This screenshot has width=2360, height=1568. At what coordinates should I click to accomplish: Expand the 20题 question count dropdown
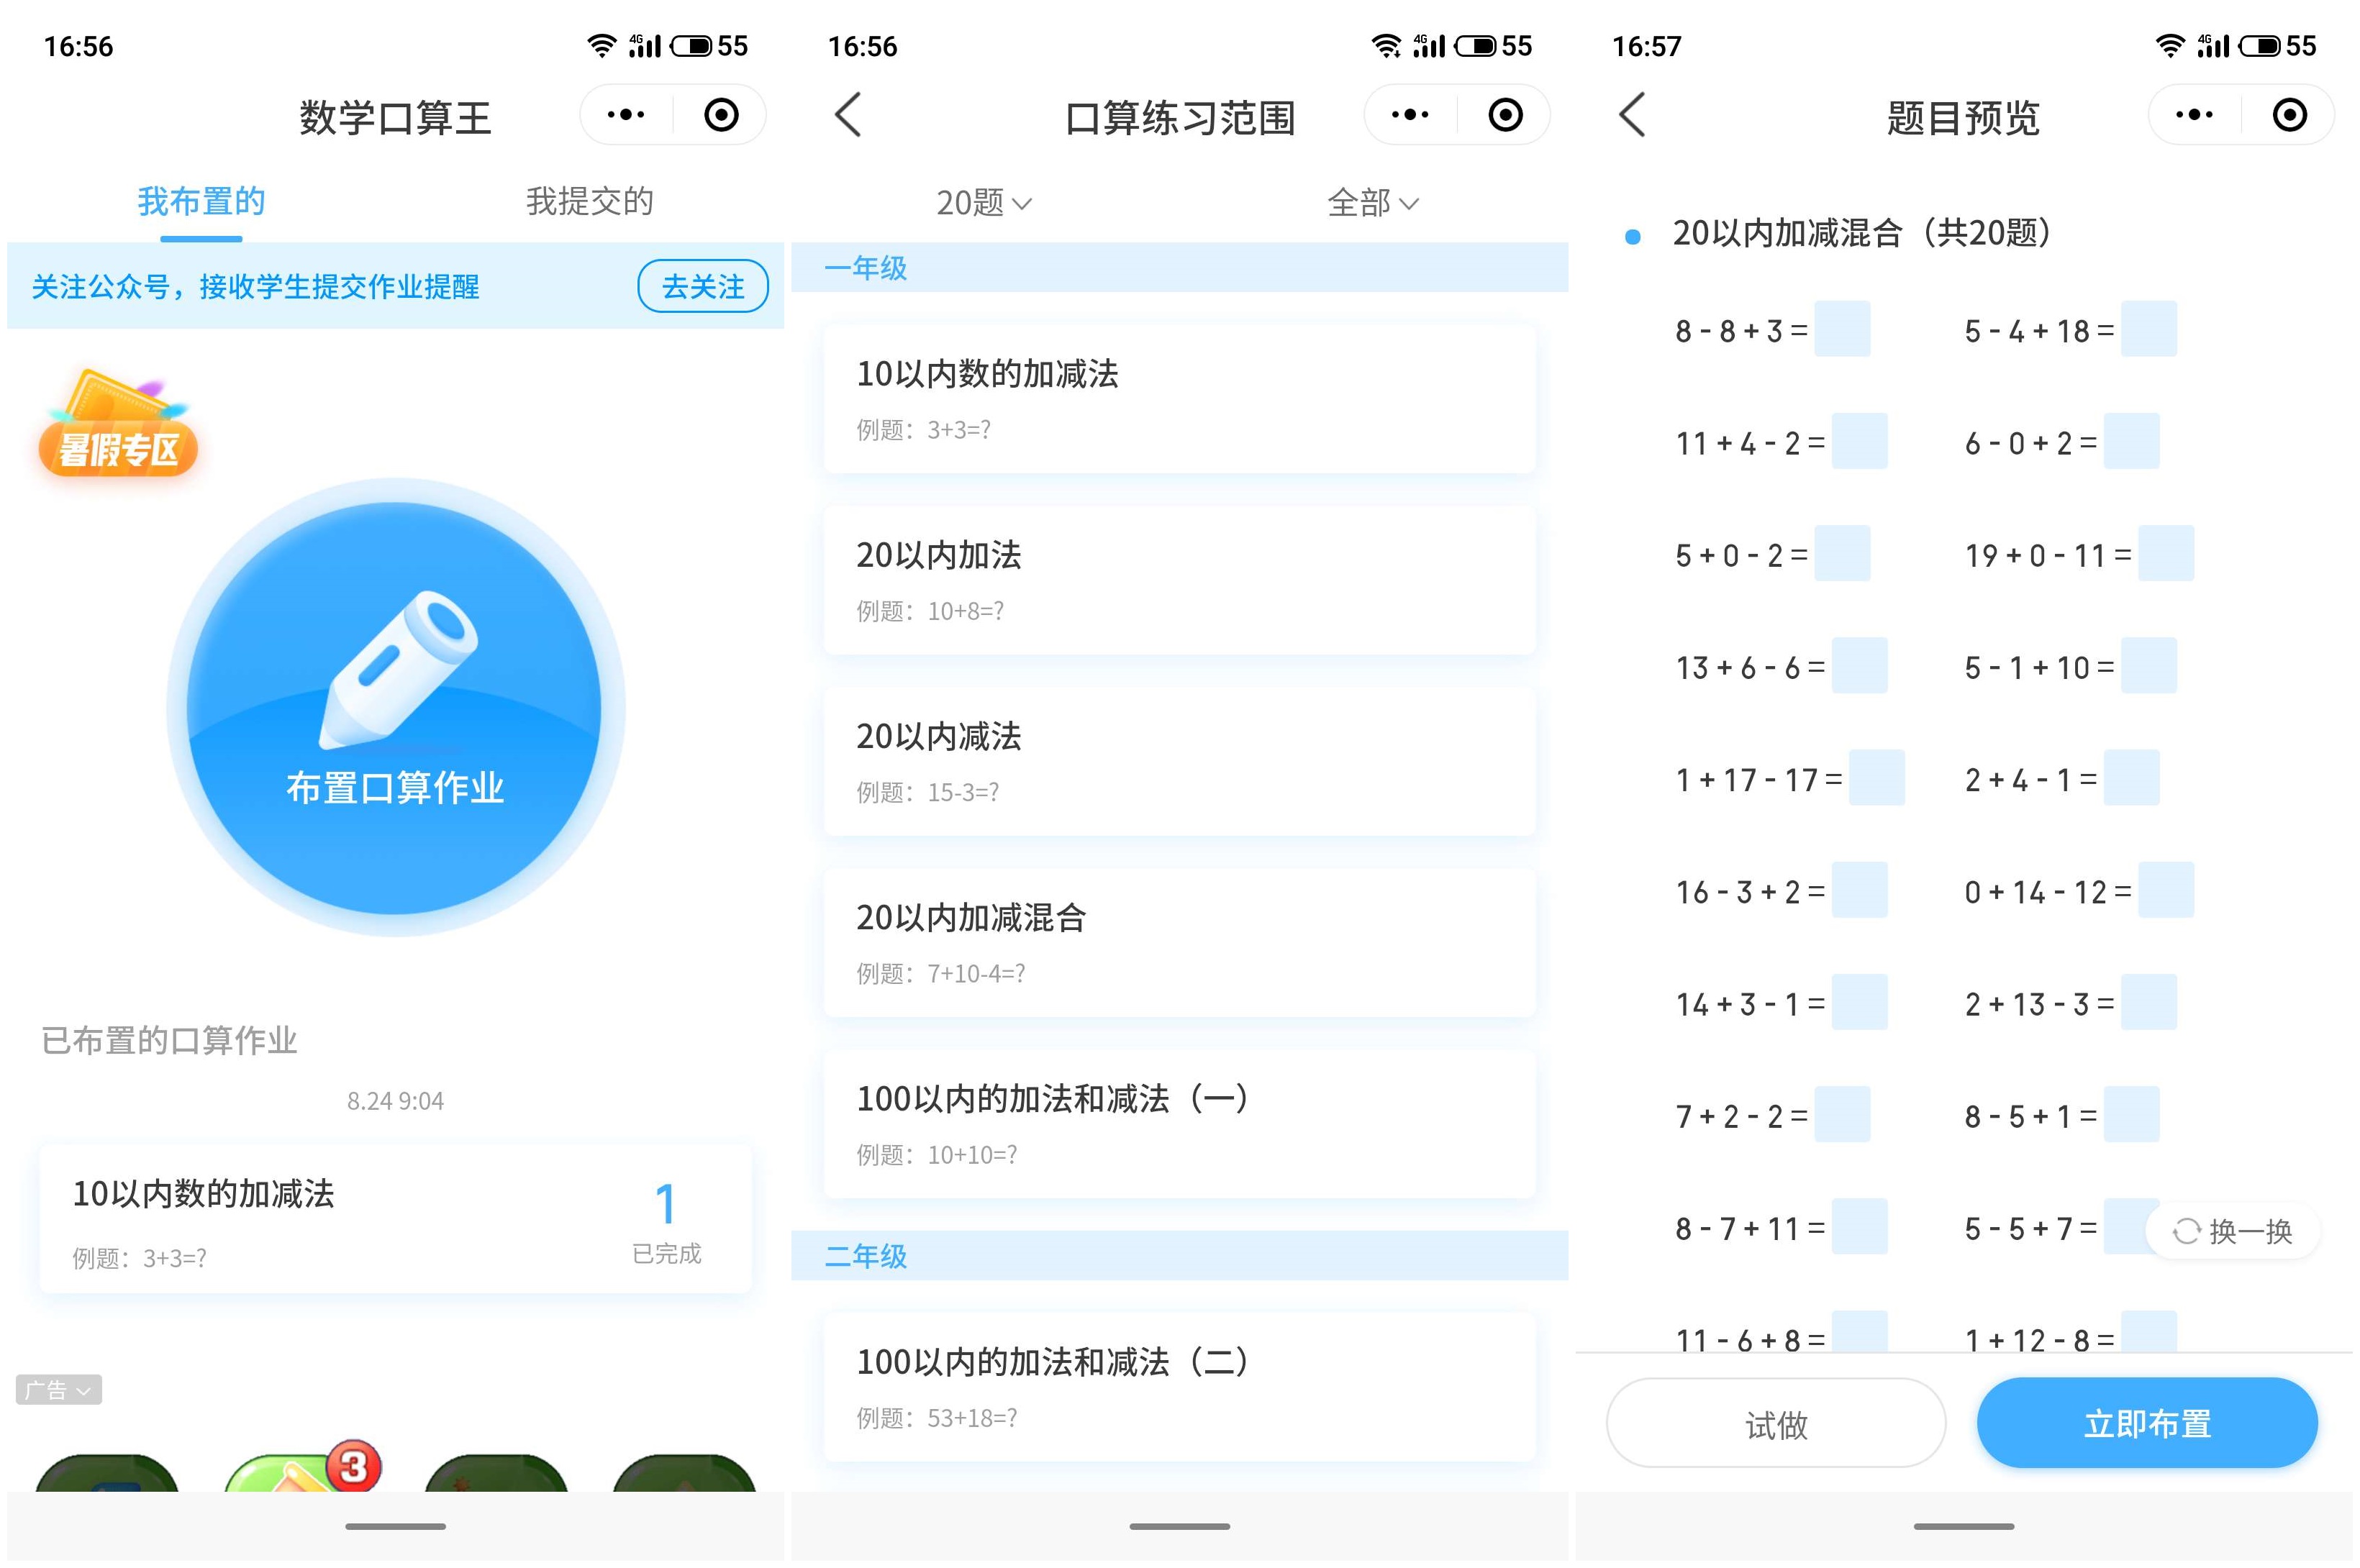(984, 203)
